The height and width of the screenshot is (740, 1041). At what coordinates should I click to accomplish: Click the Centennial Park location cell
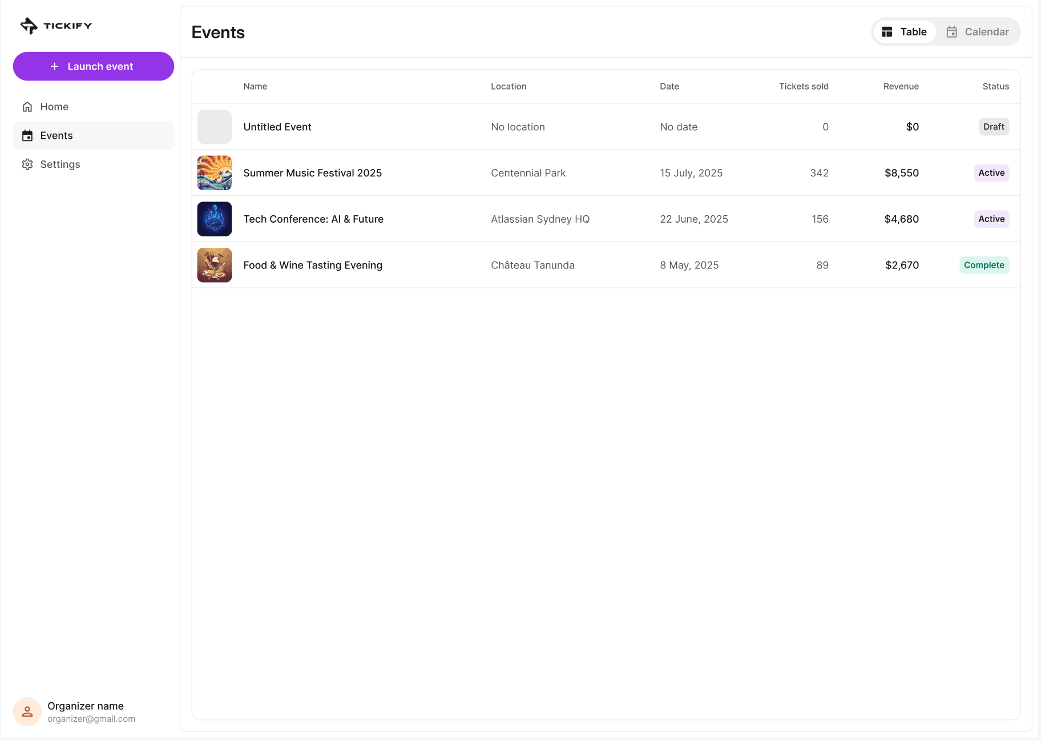[x=528, y=173]
